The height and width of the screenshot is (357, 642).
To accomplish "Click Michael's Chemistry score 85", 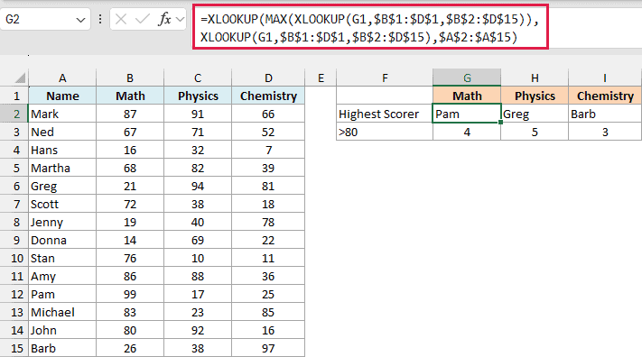I will (x=268, y=312).
